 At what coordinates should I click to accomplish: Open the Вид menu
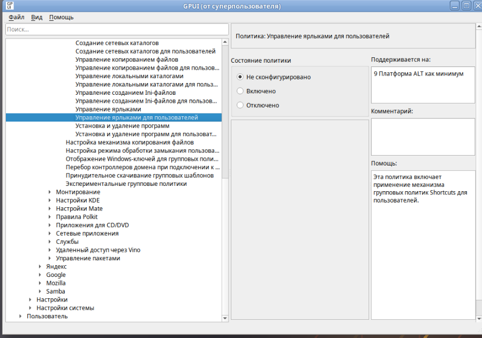(36, 17)
